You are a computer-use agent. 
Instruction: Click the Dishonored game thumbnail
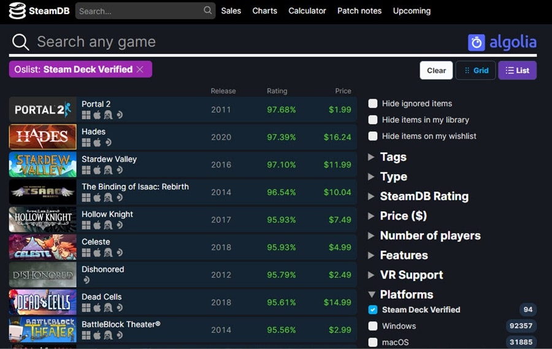pyautogui.click(x=42, y=275)
